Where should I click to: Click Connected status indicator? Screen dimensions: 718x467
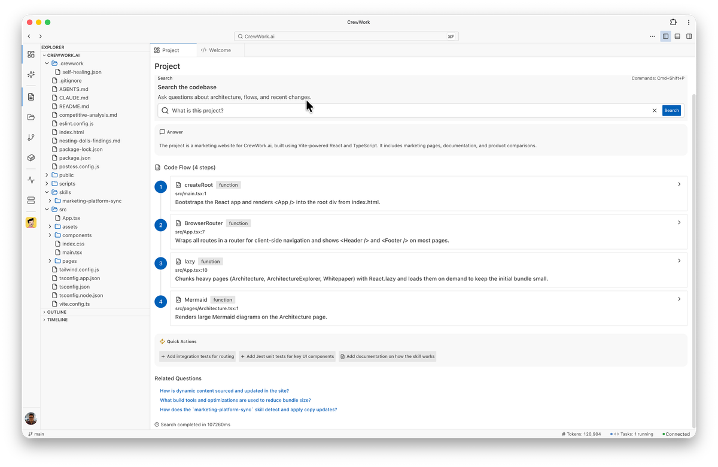[676, 434]
